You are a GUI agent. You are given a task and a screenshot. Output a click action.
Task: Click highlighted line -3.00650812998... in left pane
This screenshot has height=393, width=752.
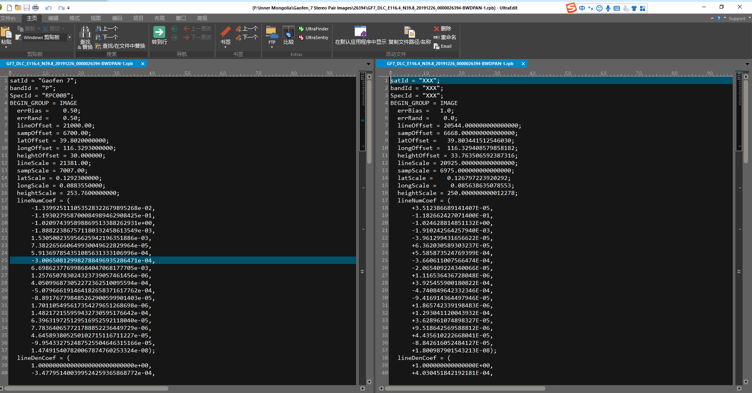183,260
